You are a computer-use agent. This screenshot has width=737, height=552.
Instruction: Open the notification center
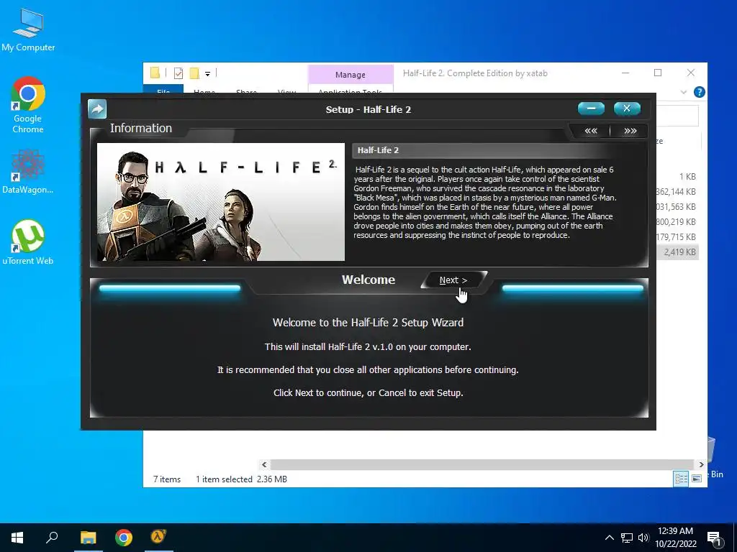(715, 538)
